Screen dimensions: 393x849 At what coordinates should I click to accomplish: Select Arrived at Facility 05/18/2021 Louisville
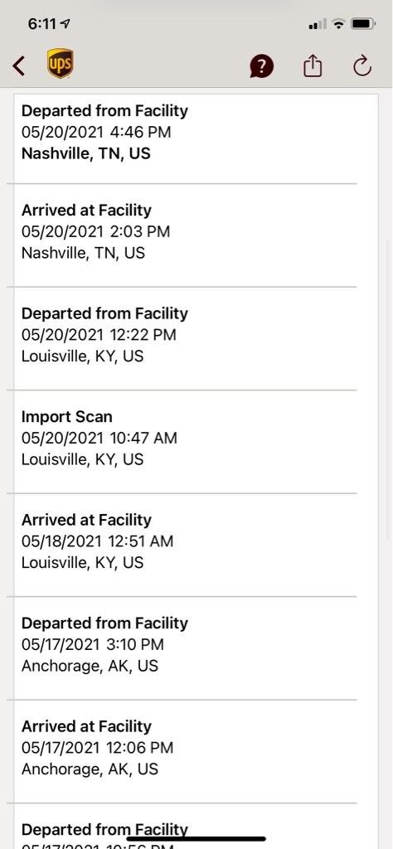185,546
